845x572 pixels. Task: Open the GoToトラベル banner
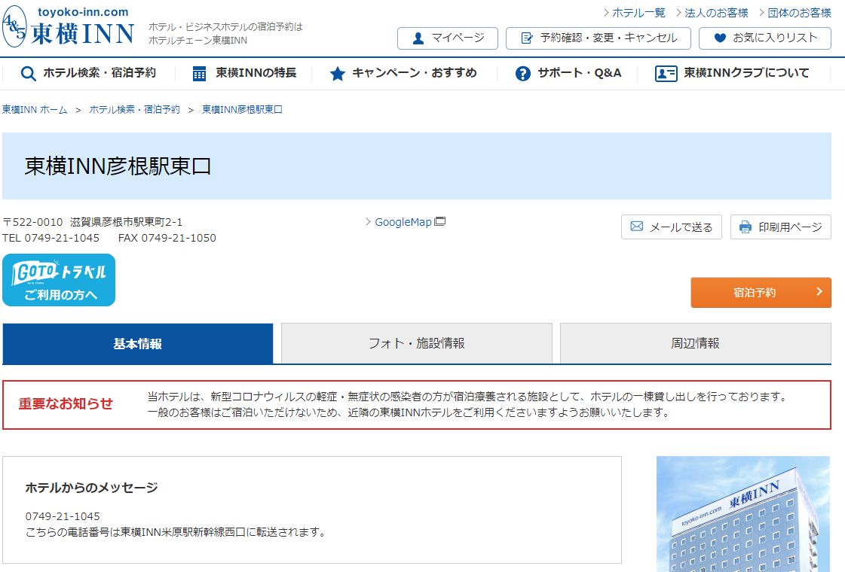click(x=59, y=280)
